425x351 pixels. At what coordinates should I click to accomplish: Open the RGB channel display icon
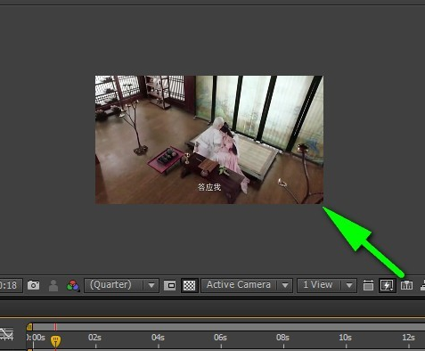click(73, 286)
